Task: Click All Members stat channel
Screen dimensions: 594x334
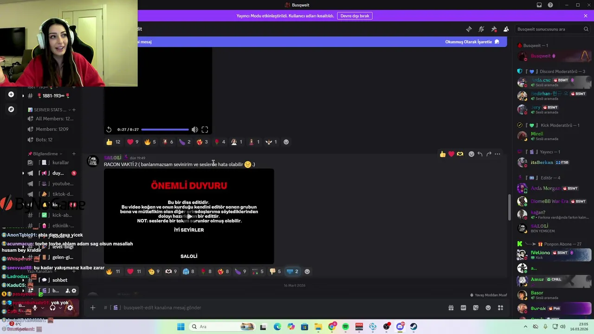Action: tap(52, 119)
